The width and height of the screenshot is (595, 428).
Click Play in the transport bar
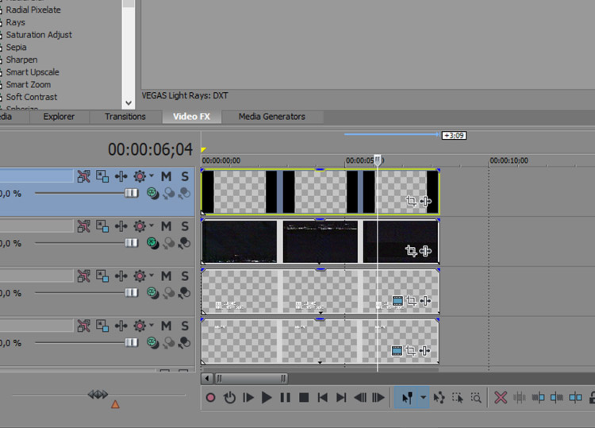tap(267, 398)
